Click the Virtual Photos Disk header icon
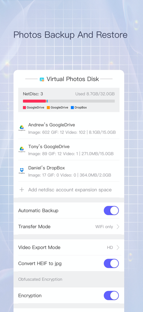This screenshot has width=143, height=312. coord(42,79)
